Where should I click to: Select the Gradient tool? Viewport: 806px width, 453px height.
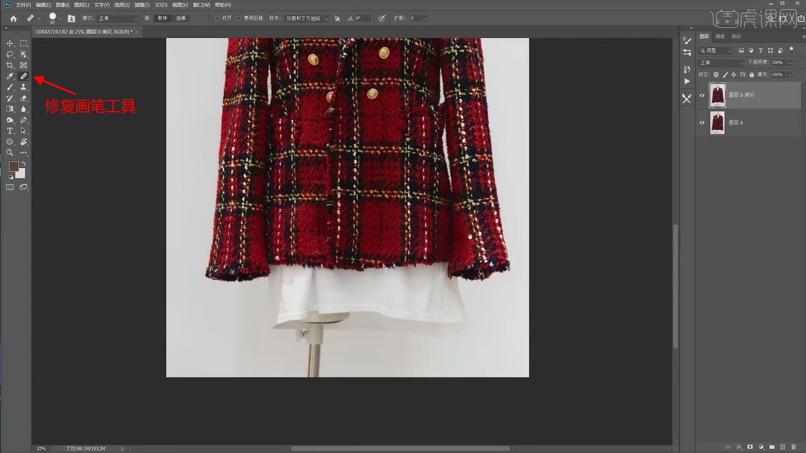coord(10,109)
